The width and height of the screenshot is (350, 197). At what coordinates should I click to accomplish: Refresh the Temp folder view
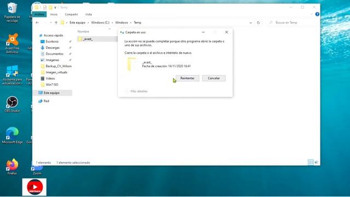258,22
